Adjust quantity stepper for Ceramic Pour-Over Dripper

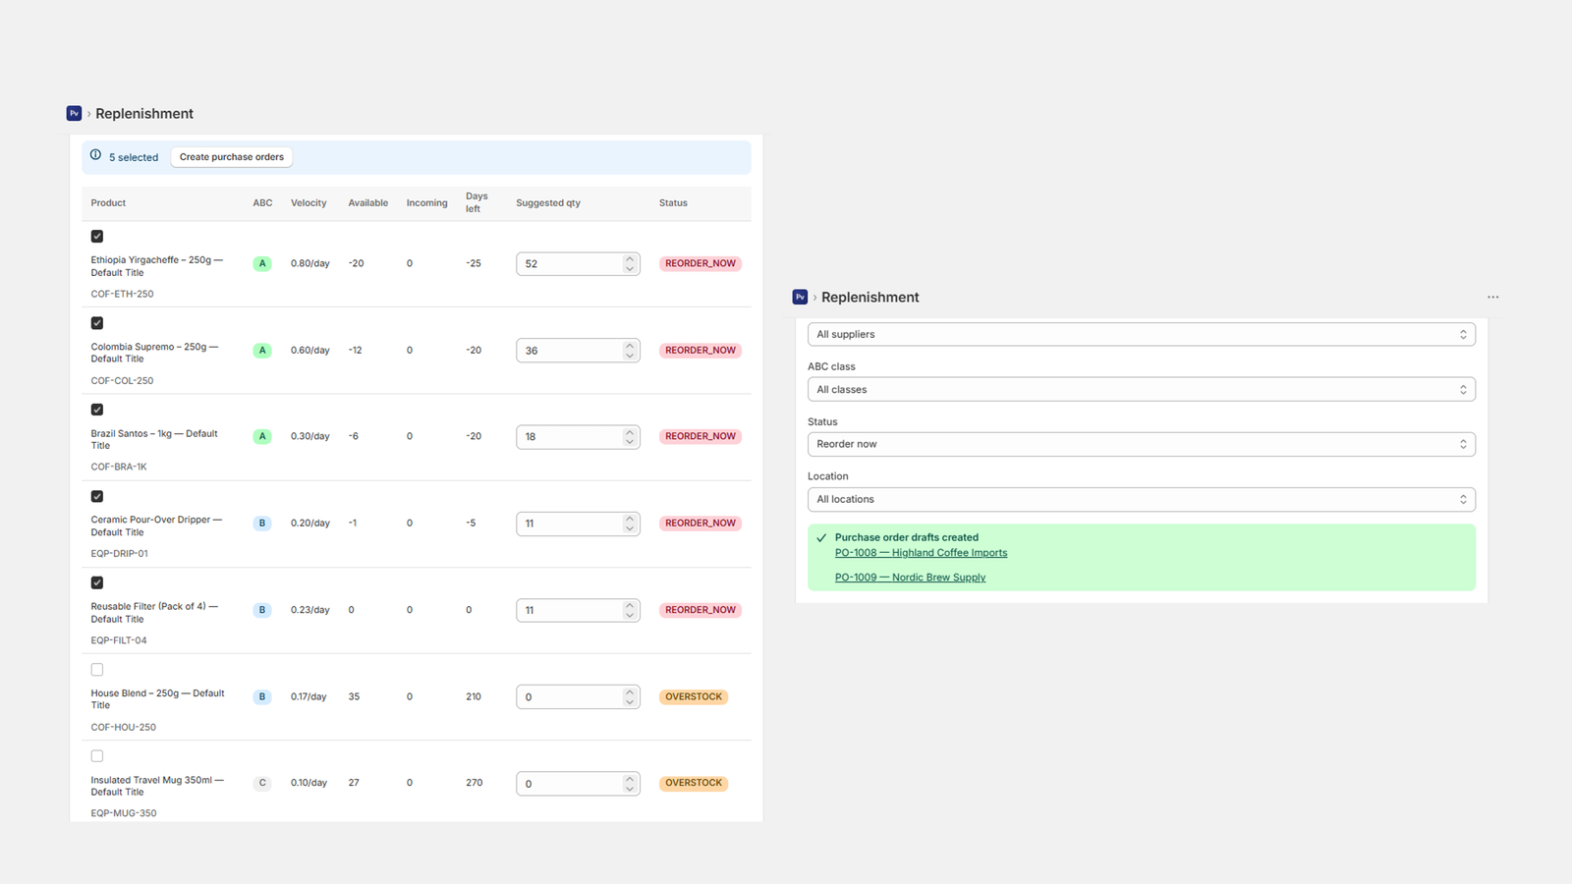click(630, 524)
